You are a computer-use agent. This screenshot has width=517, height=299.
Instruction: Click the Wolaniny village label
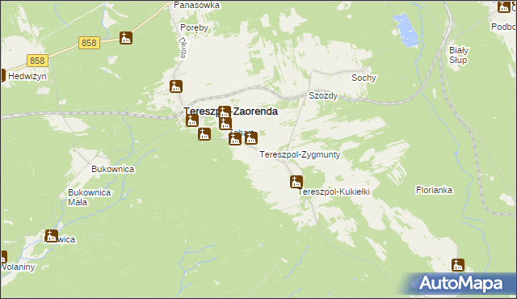18,267
